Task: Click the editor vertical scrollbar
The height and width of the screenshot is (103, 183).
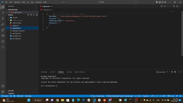Action: point(182,33)
